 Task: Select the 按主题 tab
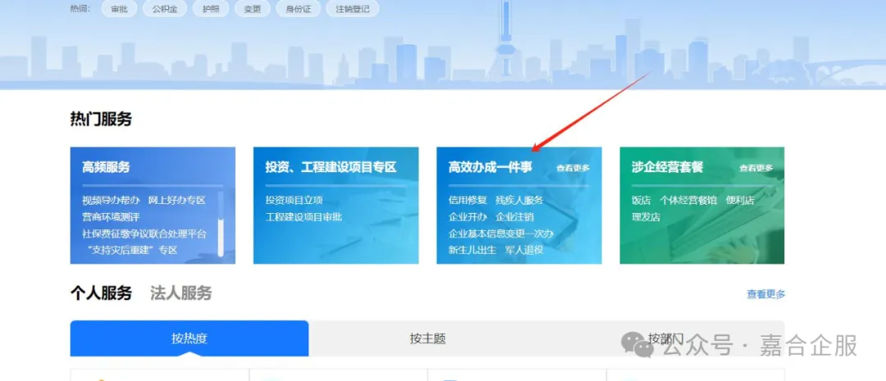(x=427, y=338)
